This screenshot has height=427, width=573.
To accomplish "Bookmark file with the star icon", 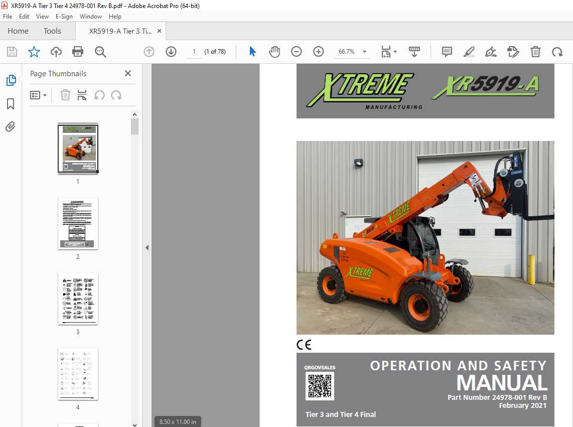I will click(34, 52).
